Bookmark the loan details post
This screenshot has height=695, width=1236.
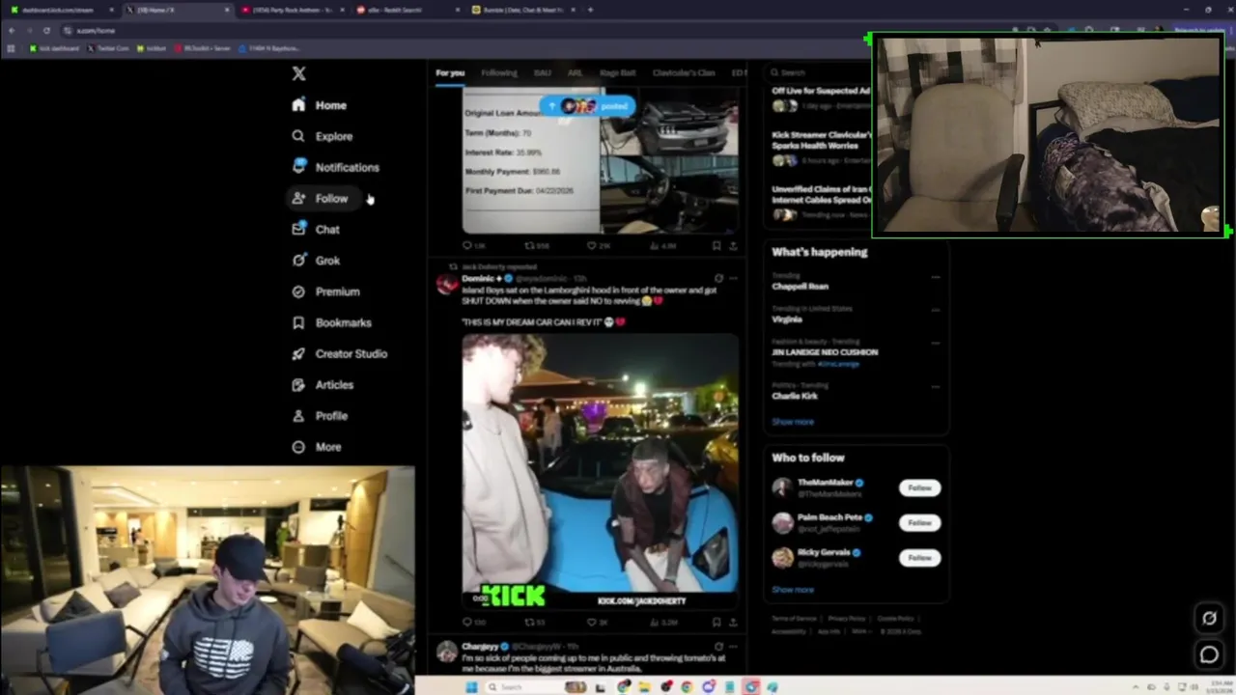click(x=716, y=246)
